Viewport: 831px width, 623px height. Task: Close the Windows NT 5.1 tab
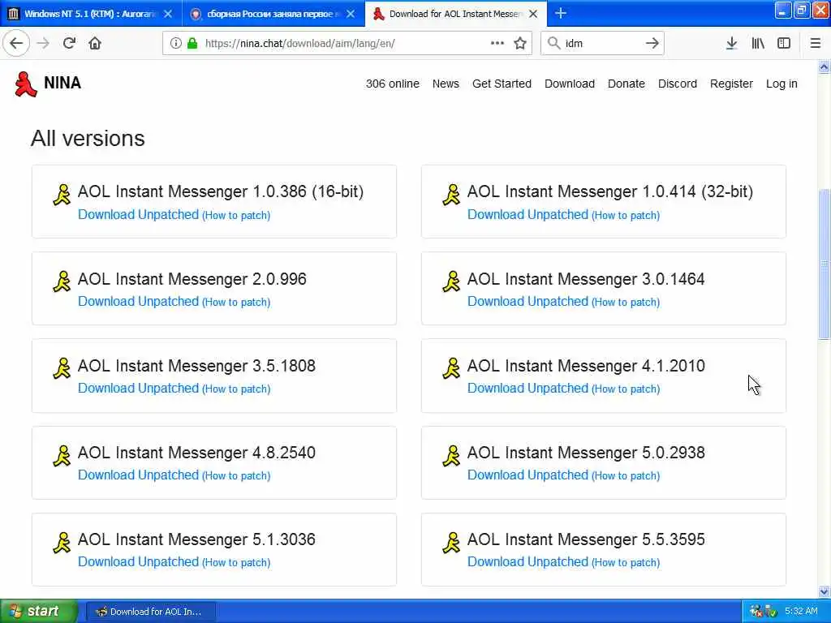(x=168, y=14)
